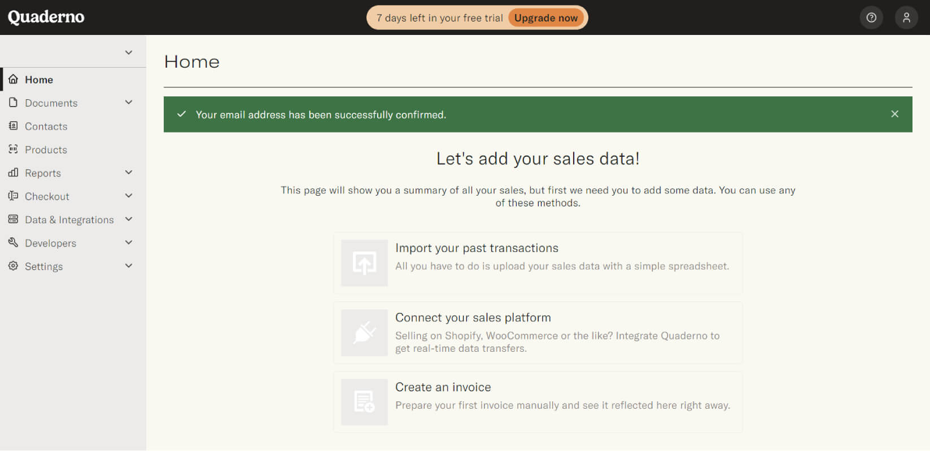The image size is (930, 451).
Task: Select Connect your sales platform
Action: click(x=538, y=333)
